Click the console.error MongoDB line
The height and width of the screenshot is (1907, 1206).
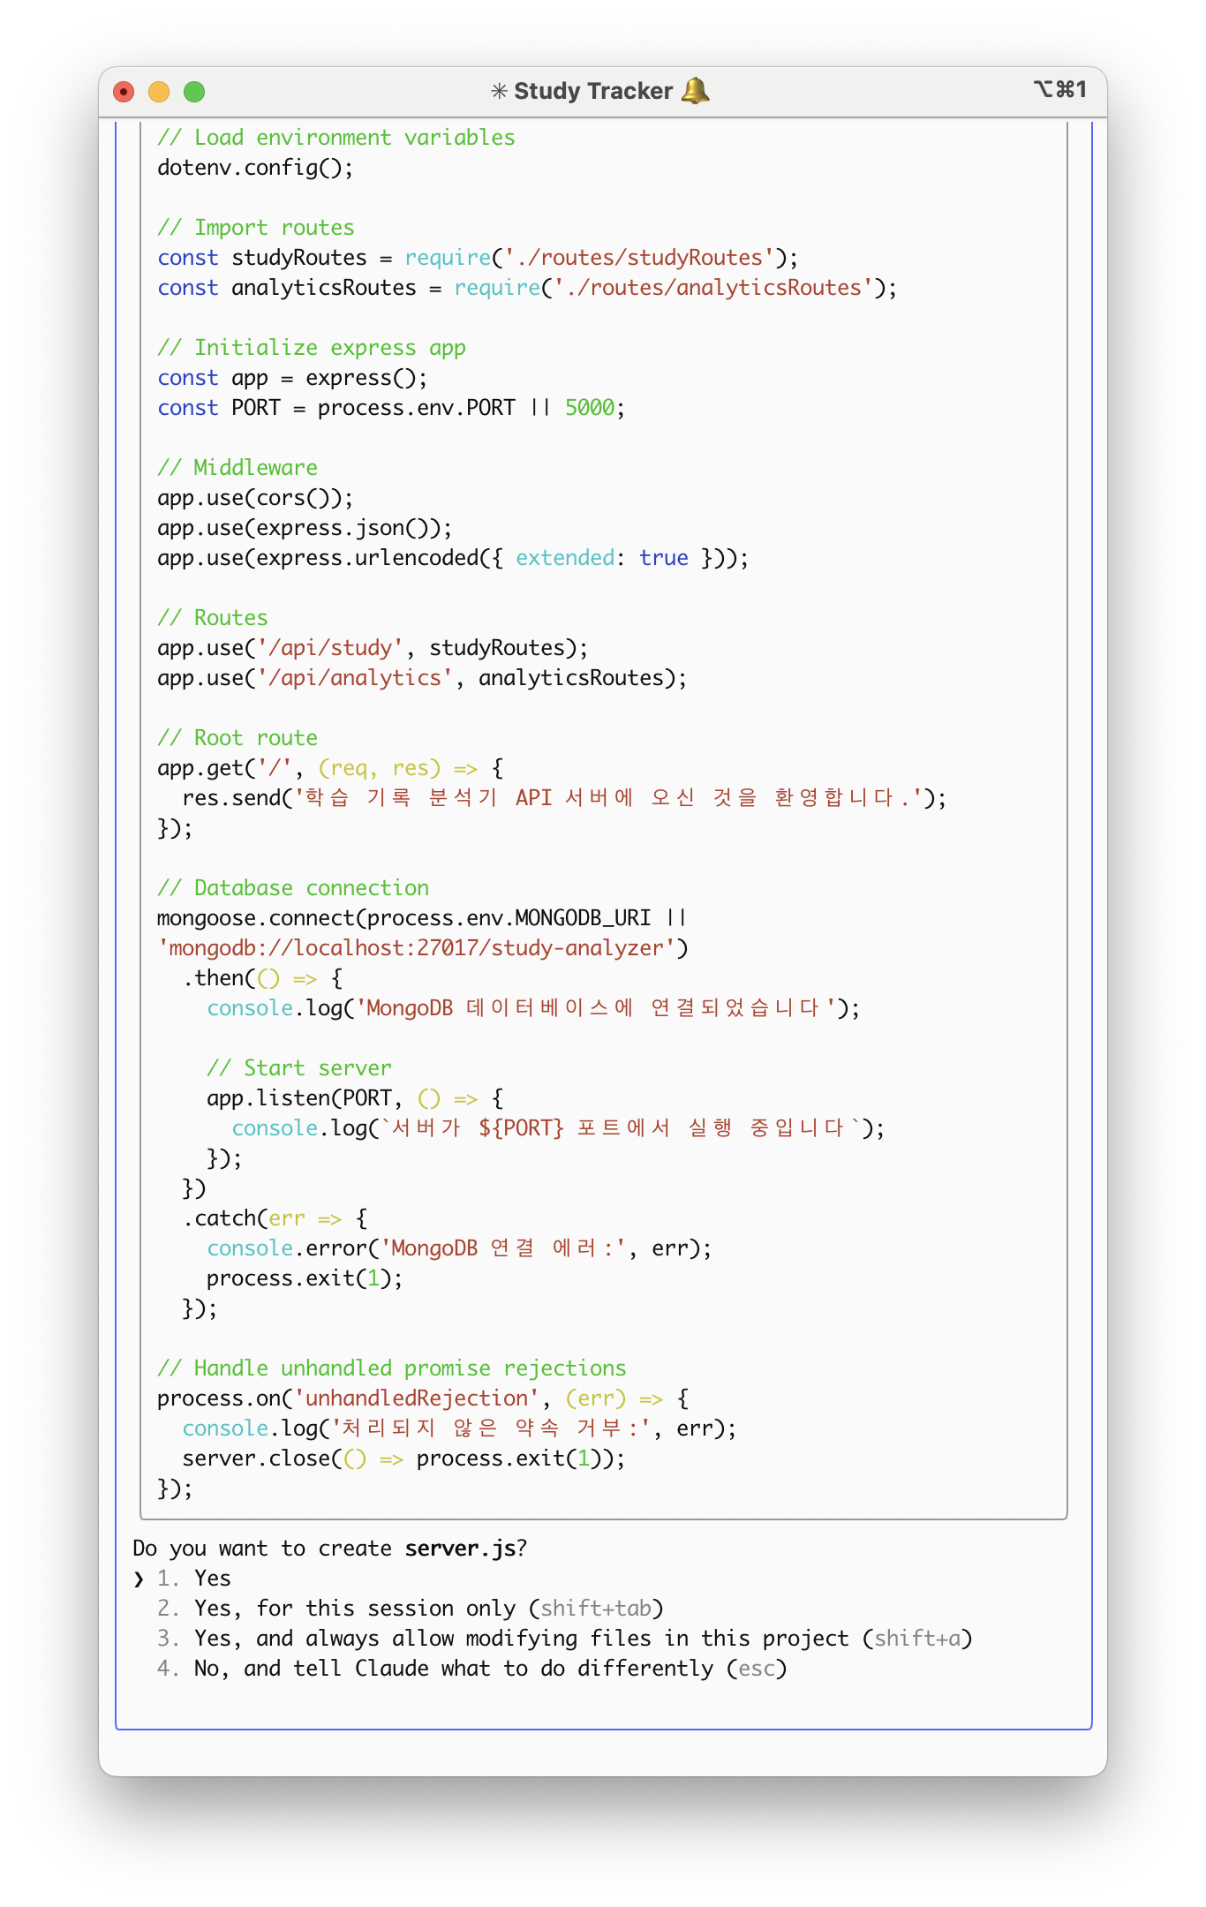click(459, 1247)
